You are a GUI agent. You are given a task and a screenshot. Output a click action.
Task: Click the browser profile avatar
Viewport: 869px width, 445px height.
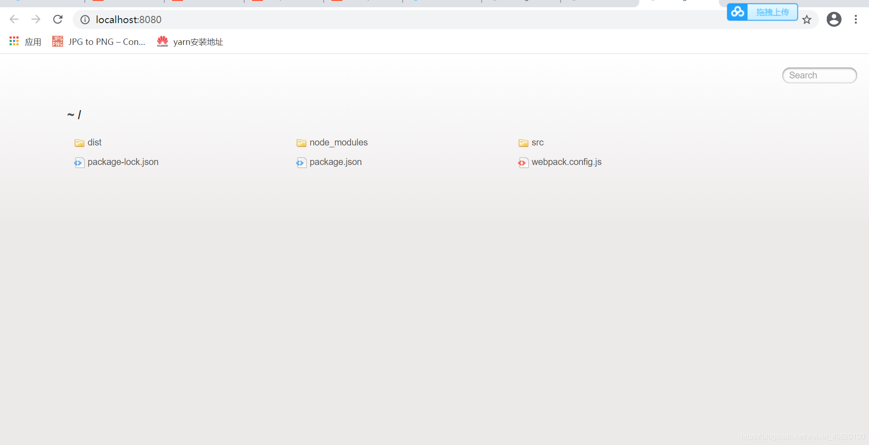tap(834, 19)
